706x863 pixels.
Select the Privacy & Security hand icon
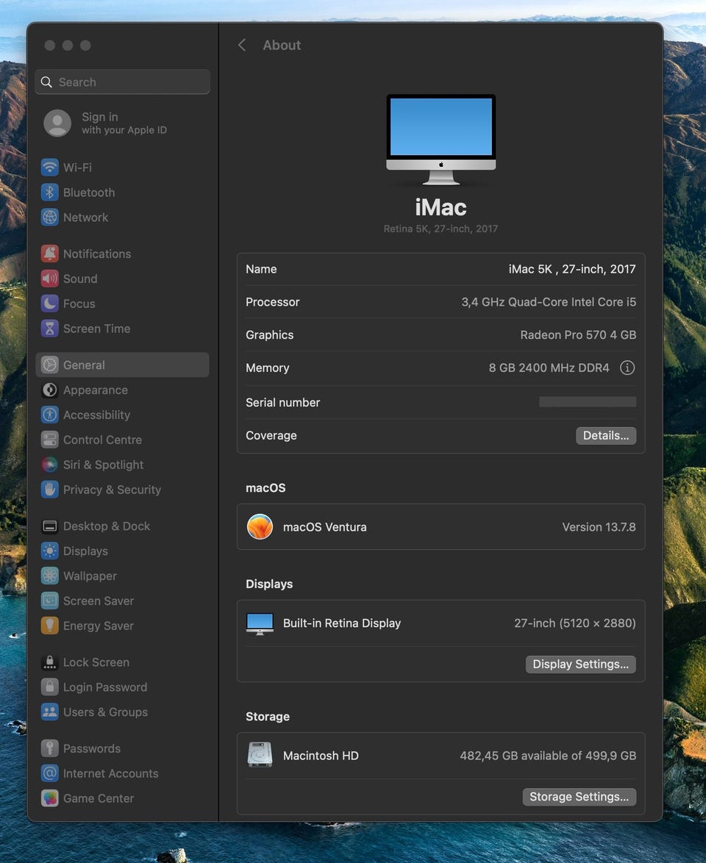(49, 490)
